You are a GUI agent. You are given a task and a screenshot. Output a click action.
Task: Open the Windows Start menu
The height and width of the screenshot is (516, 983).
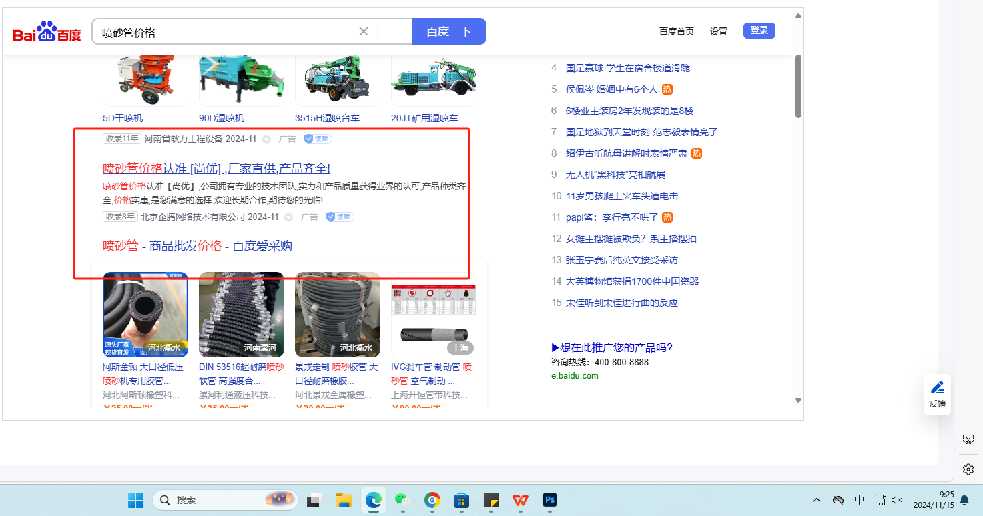click(x=135, y=500)
